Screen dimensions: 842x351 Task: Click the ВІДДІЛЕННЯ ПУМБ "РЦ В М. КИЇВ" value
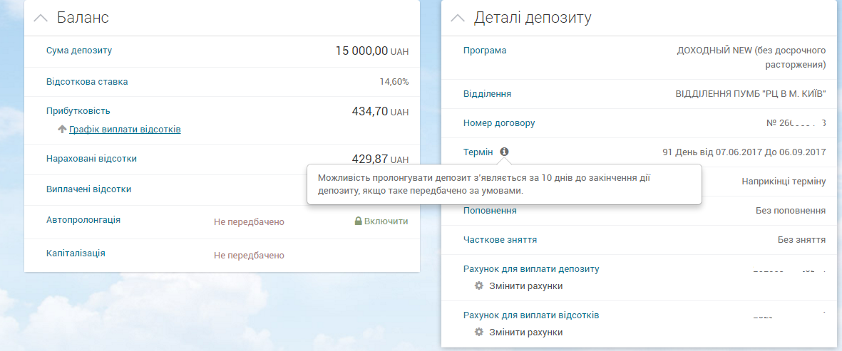click(x=751, y=94)
